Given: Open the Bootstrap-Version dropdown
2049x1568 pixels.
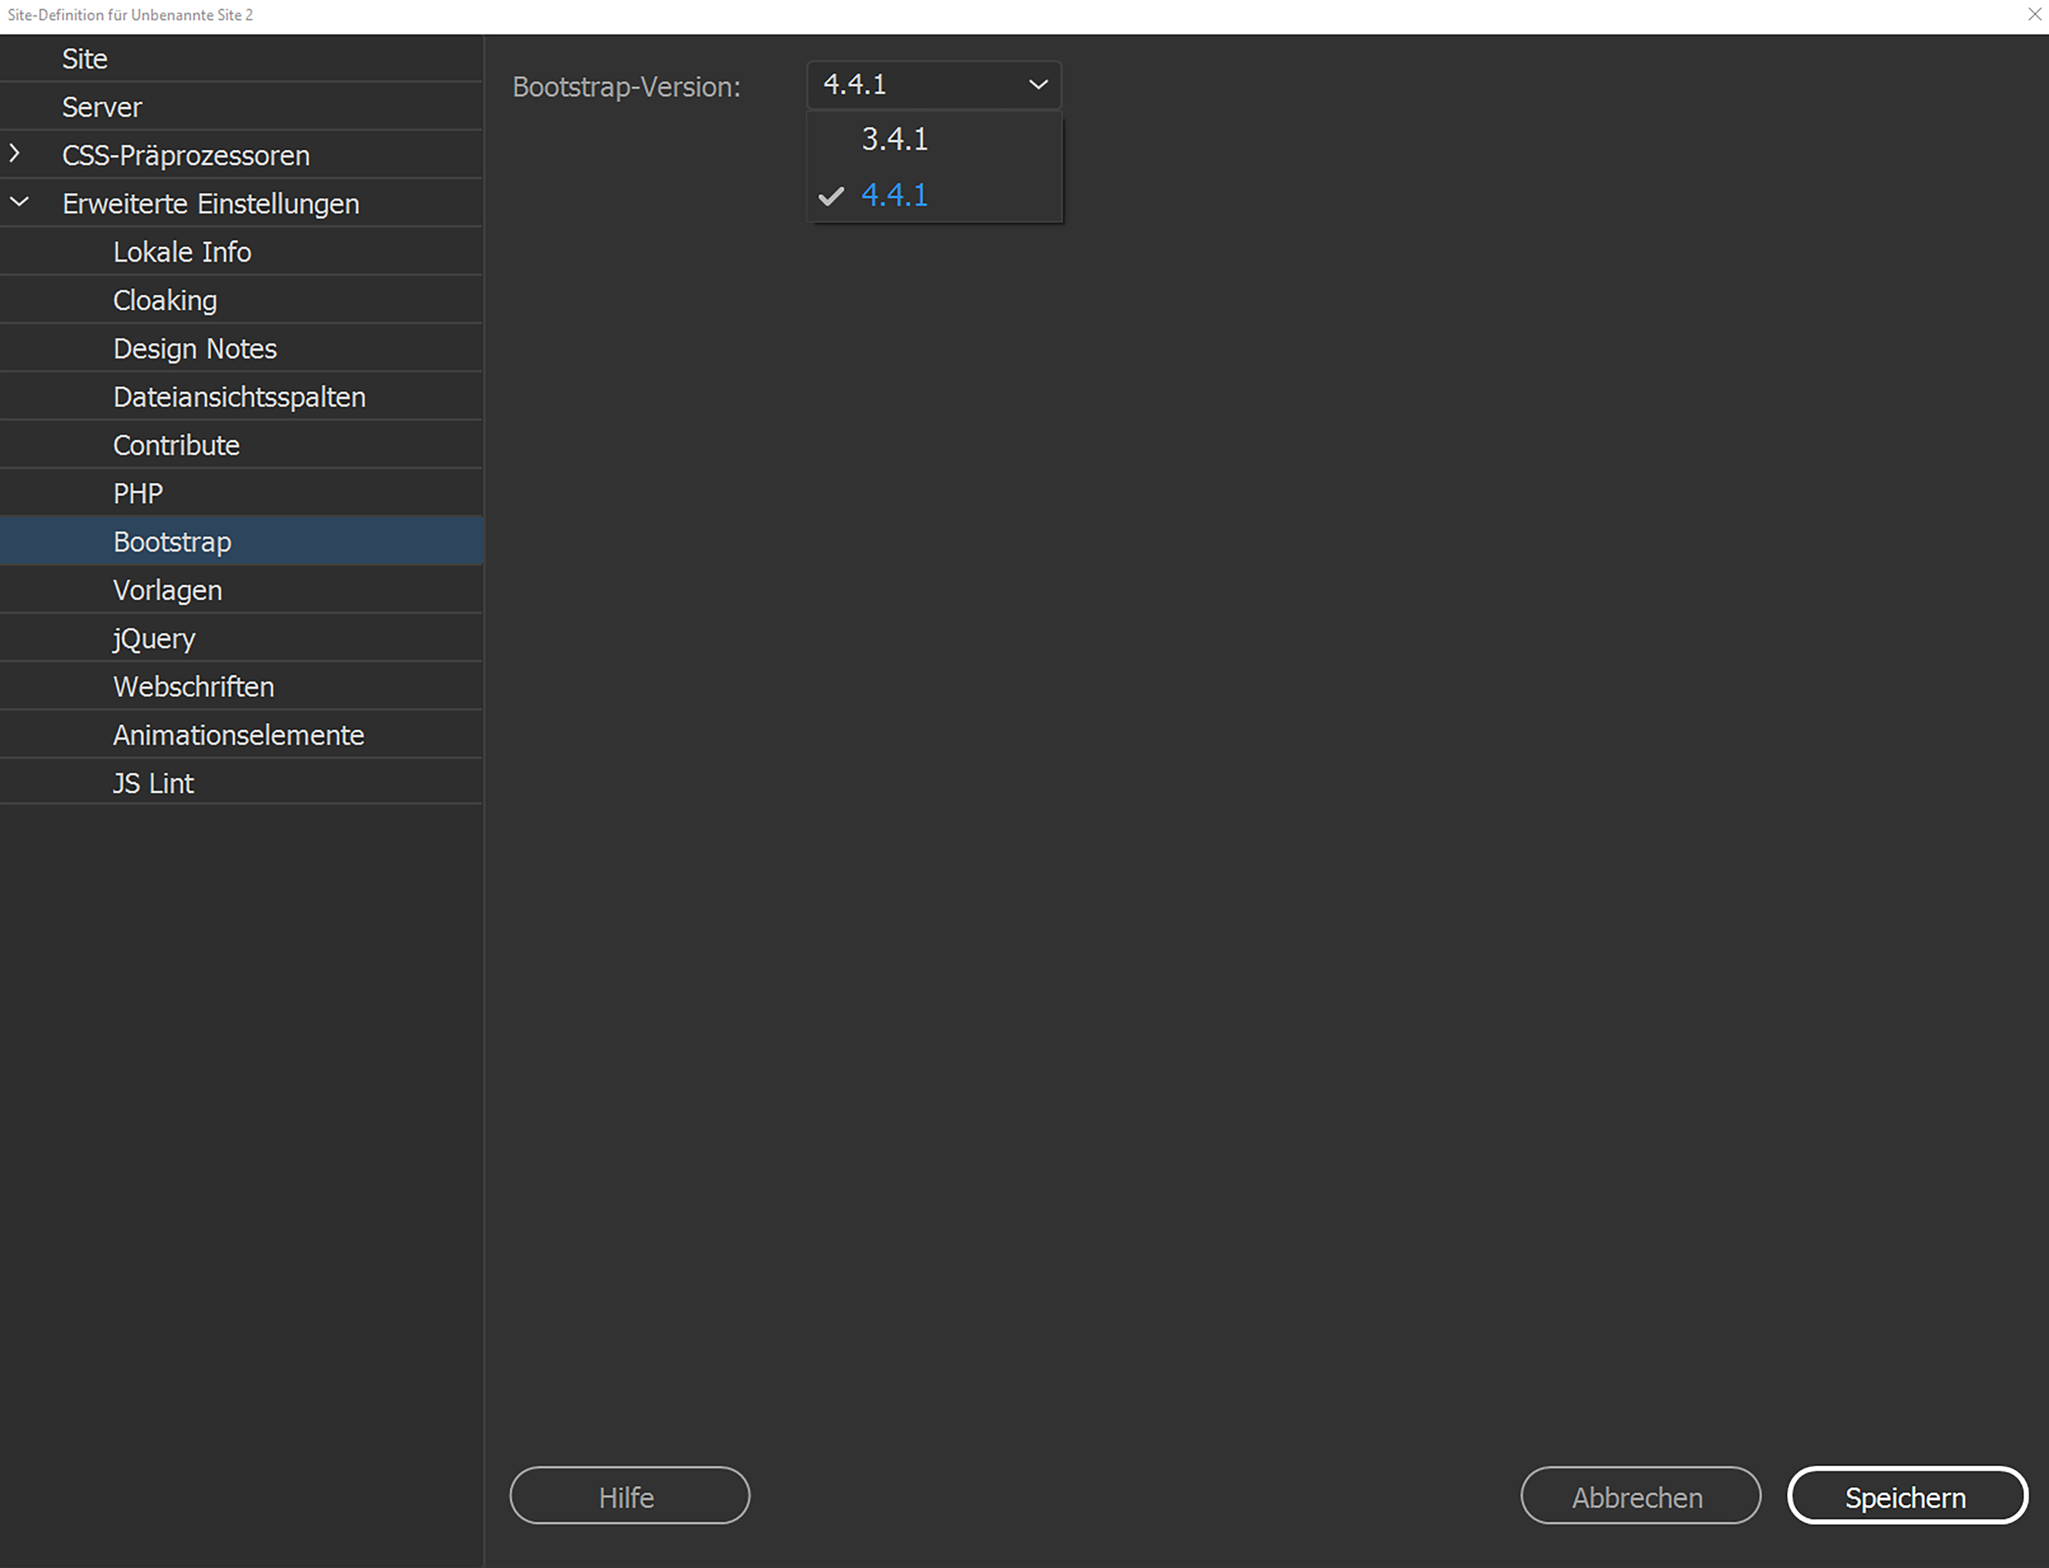Looking at the screenshot, I should [933, 84].
